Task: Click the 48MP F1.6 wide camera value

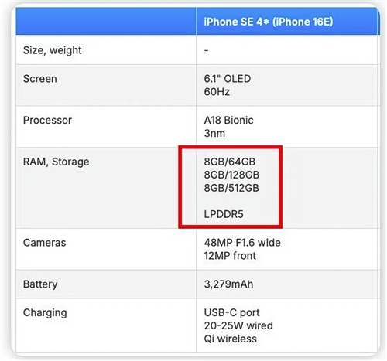Action: point(242,243)
